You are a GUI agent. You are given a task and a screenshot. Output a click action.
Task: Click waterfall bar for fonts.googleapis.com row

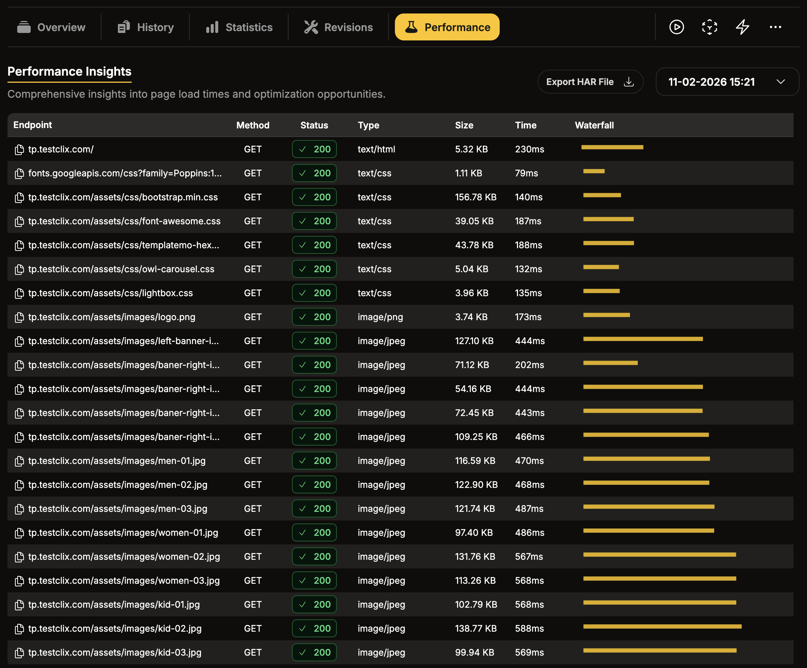[x=594, y=171]
